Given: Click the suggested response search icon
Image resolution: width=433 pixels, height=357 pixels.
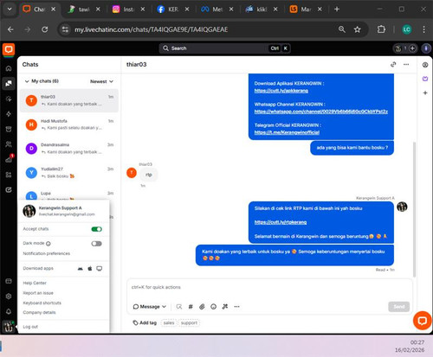Looking at the screenshot, I should click(x=179, y=307).
